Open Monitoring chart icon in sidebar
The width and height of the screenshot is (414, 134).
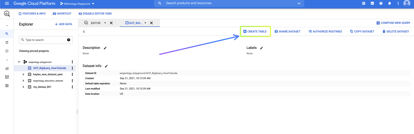7,69
